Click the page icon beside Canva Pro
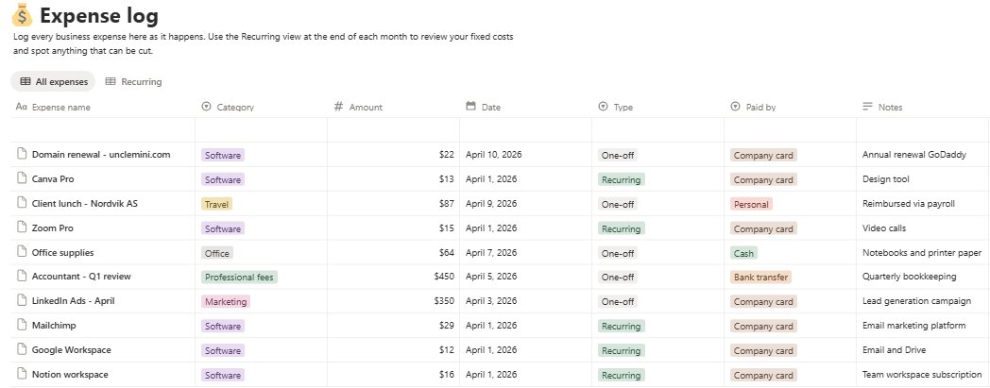Viewport: 990px width, 388px height. pos(22,178)
